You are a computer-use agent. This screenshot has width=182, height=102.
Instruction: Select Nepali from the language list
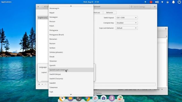pyautogui.click(x=71, y=13)
